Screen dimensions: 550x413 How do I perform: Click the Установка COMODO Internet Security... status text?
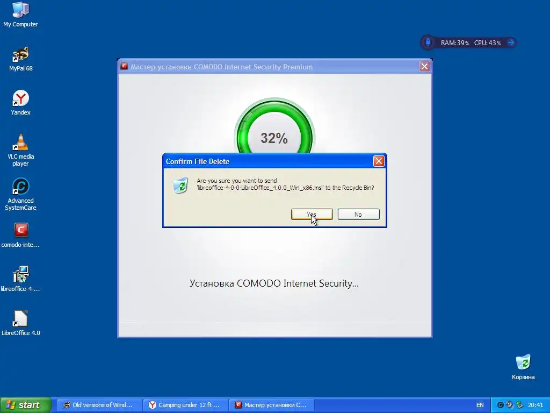274,283
